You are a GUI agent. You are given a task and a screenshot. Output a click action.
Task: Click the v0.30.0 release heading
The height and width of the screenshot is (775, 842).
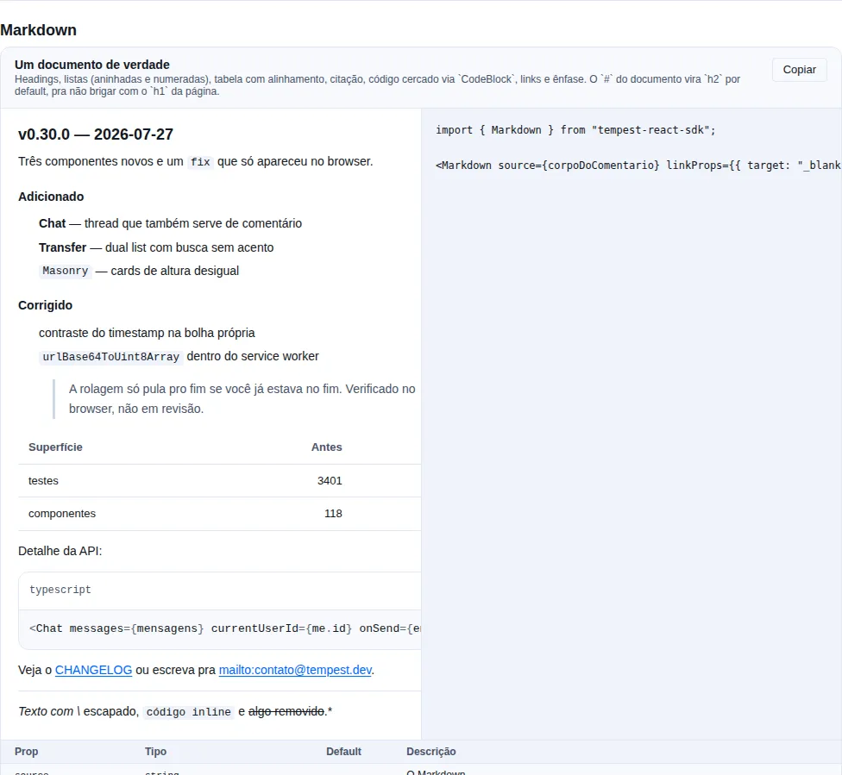pyautogui.click(x=96, y=134)
